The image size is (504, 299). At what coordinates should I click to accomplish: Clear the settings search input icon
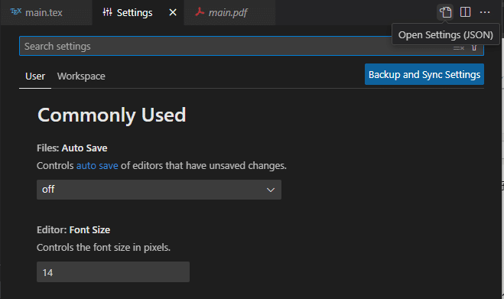point(459,48)
